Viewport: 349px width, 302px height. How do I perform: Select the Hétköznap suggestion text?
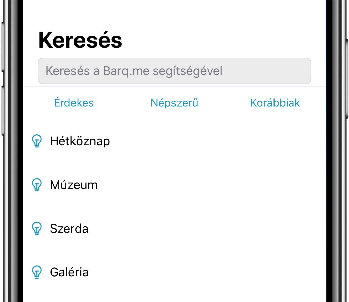80,141
